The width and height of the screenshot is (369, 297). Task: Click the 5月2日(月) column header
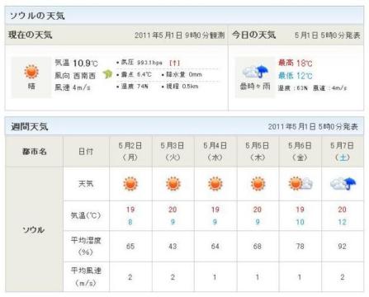click(x=130, y=151)
